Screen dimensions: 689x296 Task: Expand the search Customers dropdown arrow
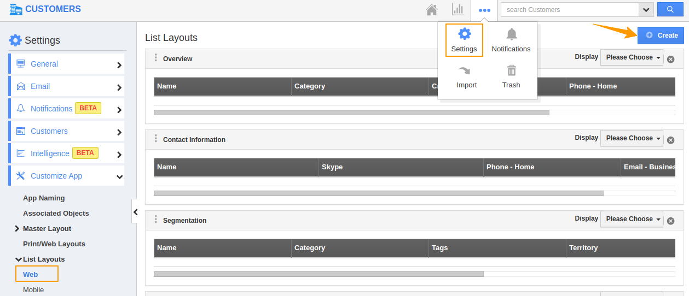pos(646,10)
